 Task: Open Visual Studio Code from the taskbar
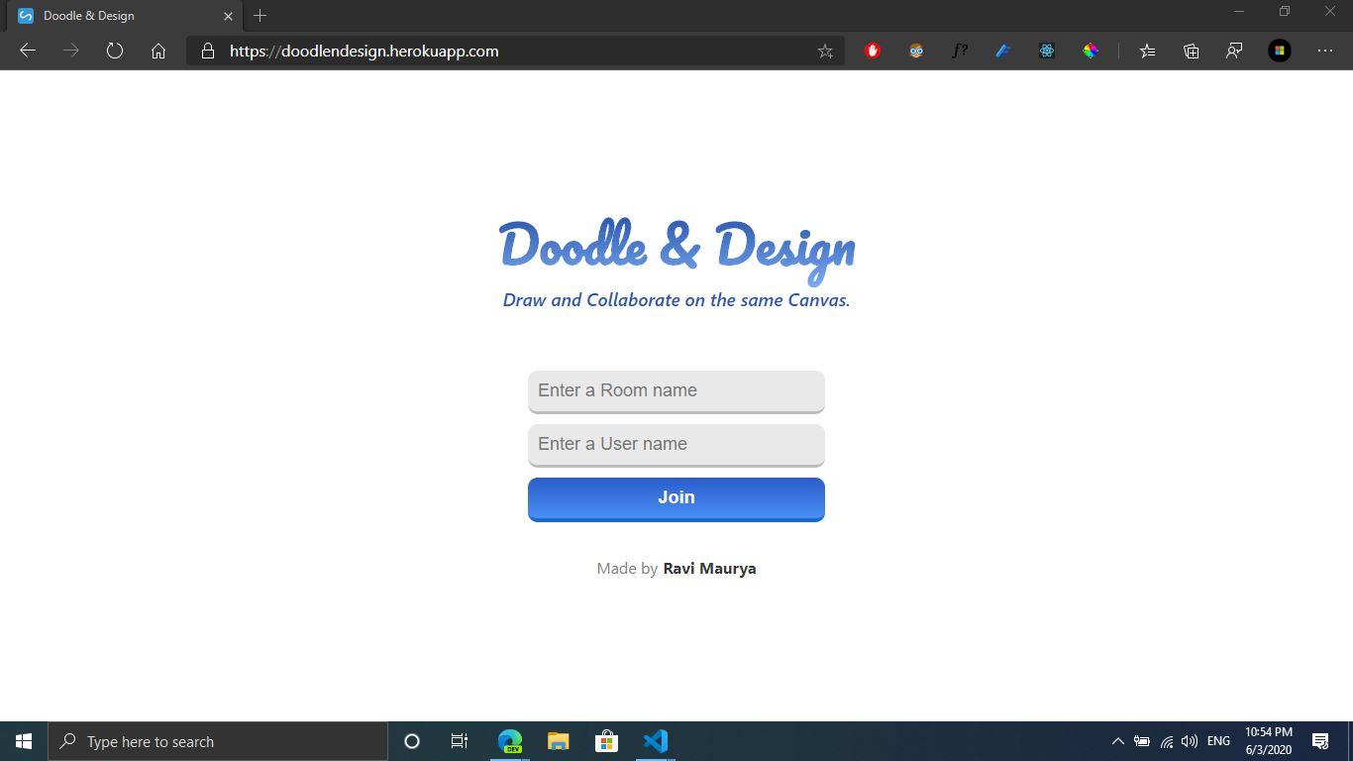pos(655,741)
